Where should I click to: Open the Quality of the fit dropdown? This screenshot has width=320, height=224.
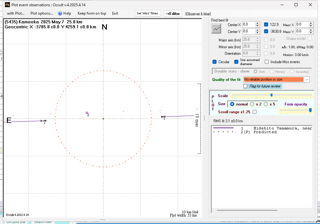(307, 80)
